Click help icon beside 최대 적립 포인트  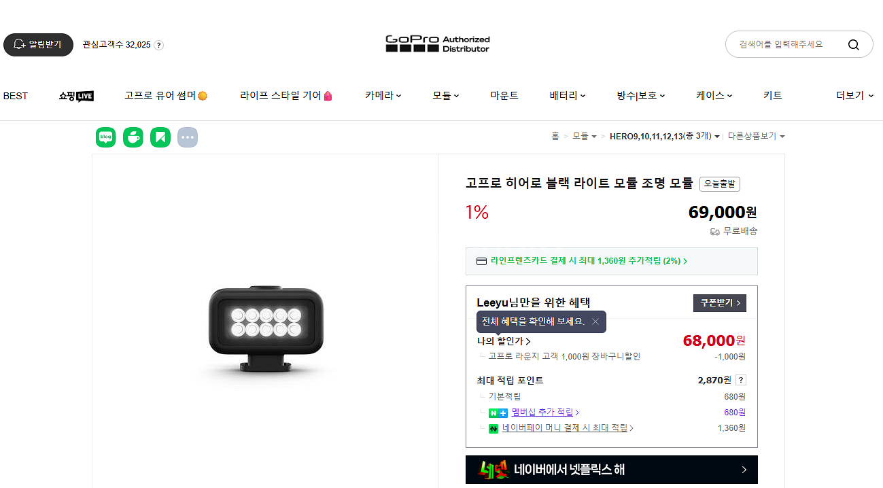click(741, 380)
